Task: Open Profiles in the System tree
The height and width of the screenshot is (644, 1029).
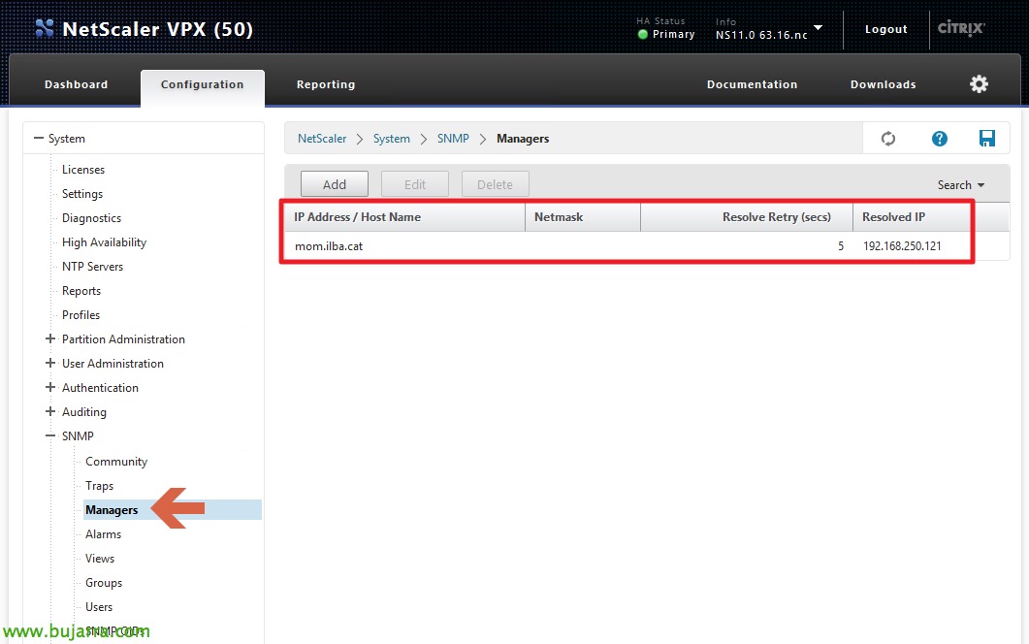Action: pos(80,315)
